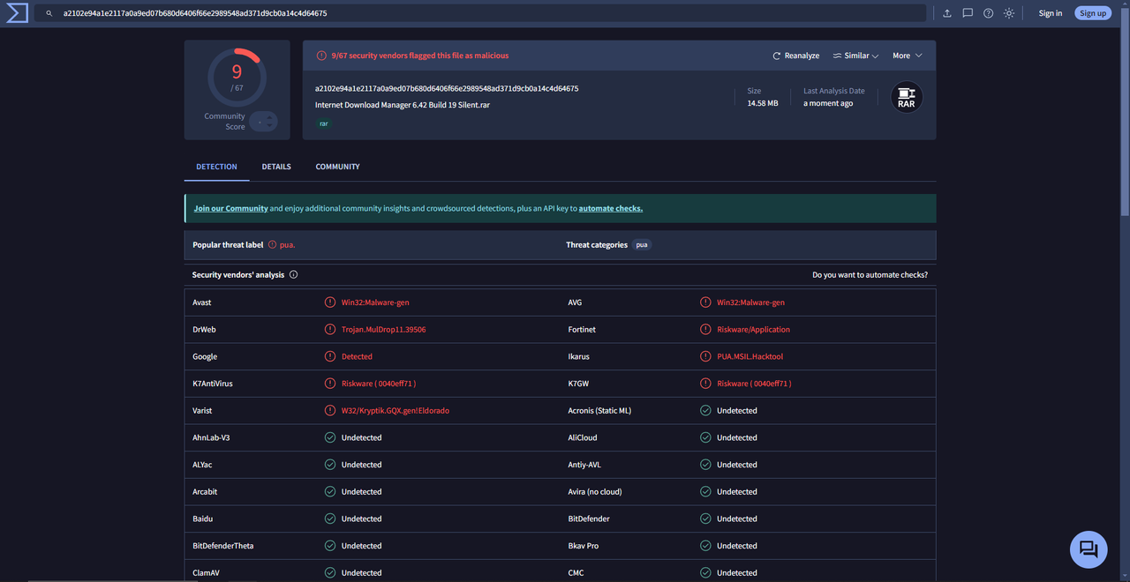Click the 14.58 MB size value

763,103
